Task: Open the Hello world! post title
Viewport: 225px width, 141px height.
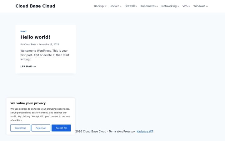Action: 35,37
